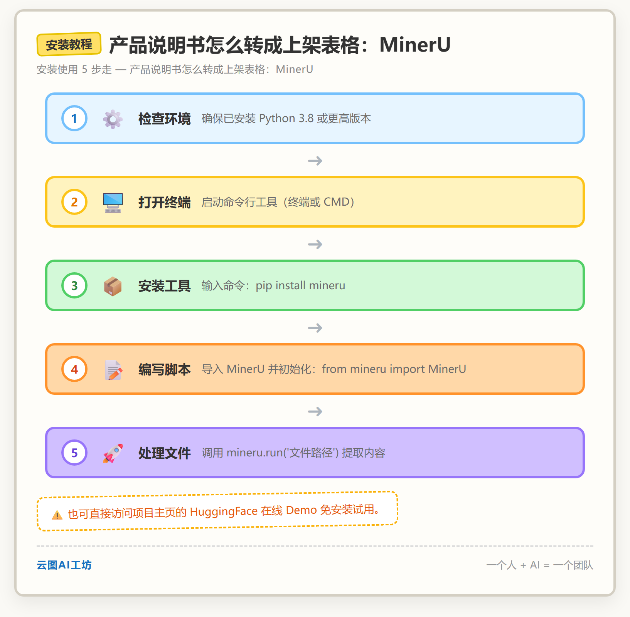
Task: Click the HuggingFace online Demo note text
Action: pyautogui.click(x=224, y=511)
